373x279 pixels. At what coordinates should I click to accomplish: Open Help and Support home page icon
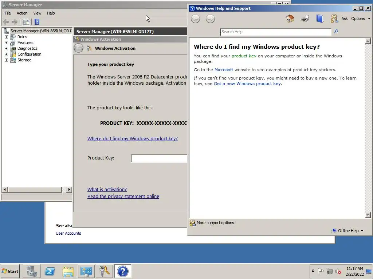pos(290,19)
